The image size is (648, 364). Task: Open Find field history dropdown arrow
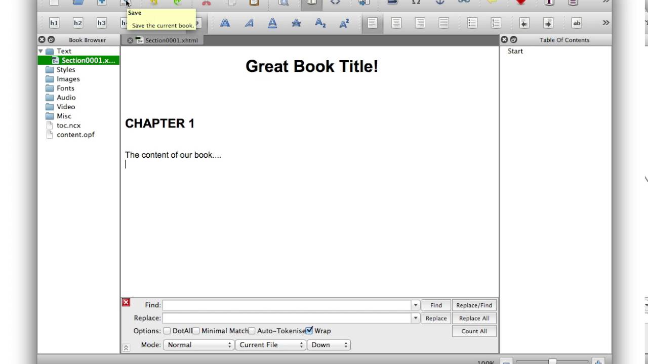[x=415, y=305]
